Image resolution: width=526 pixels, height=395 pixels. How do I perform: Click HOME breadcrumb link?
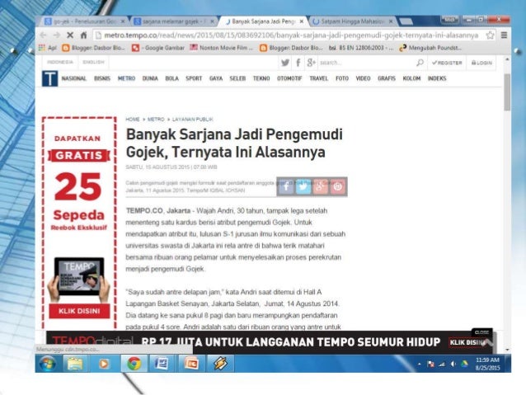(x=133, y=119)
